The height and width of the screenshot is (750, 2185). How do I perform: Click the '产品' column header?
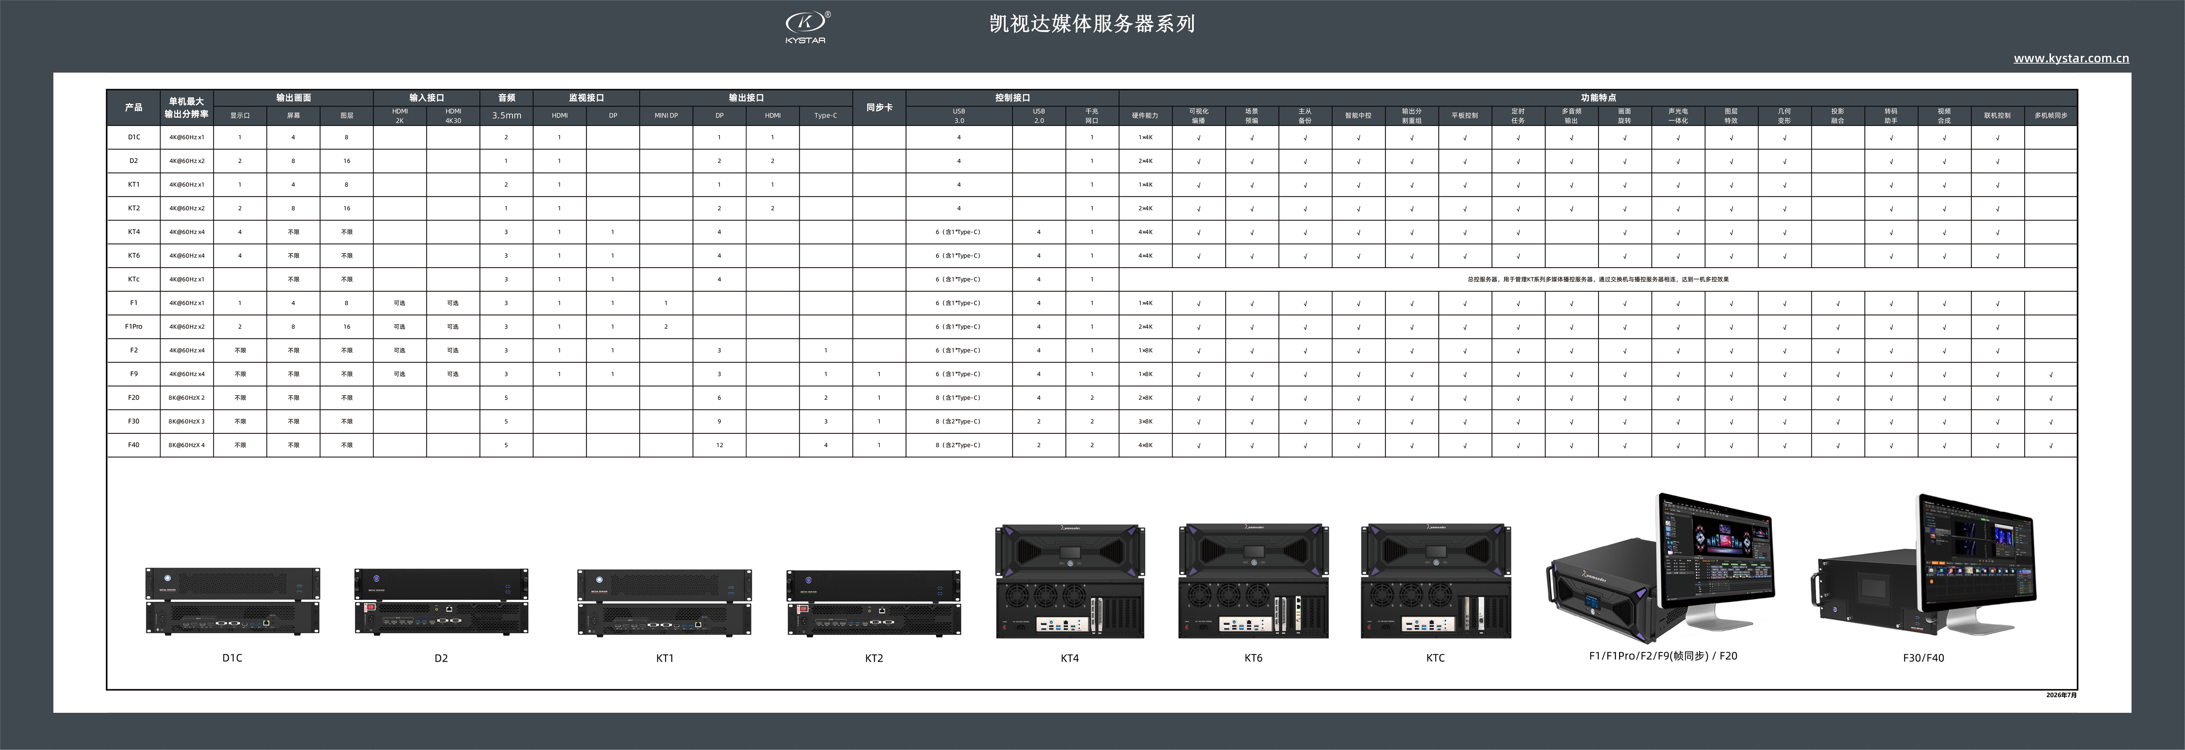133,108
